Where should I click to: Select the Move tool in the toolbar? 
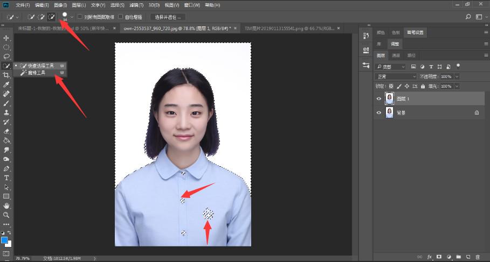tap(6, 38)
